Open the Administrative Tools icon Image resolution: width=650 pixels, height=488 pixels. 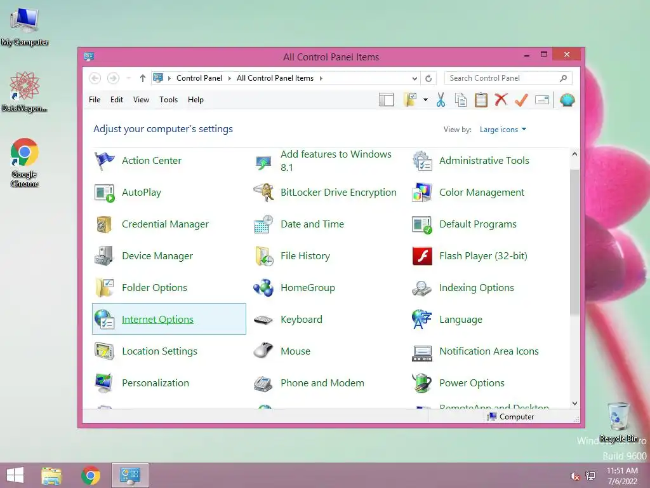pyautogui.click(x=422, y=161)
